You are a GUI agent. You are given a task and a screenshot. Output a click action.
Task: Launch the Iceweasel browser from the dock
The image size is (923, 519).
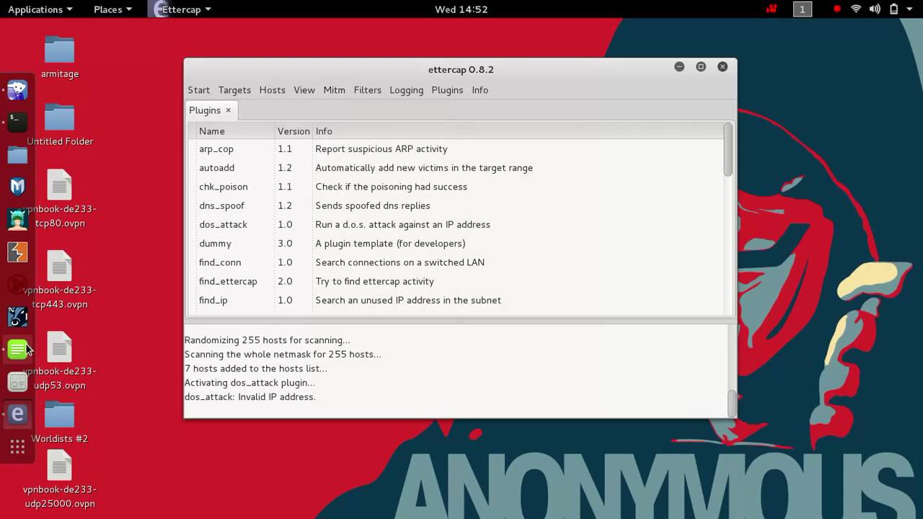(x=17, y=90)
